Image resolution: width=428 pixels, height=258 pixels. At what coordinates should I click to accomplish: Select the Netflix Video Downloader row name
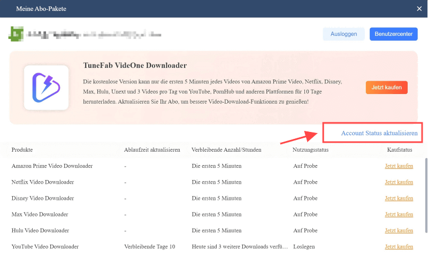click(43, 182)
